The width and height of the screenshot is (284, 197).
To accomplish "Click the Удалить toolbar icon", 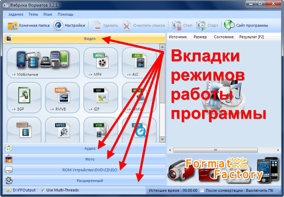I will tap(97, 25).
